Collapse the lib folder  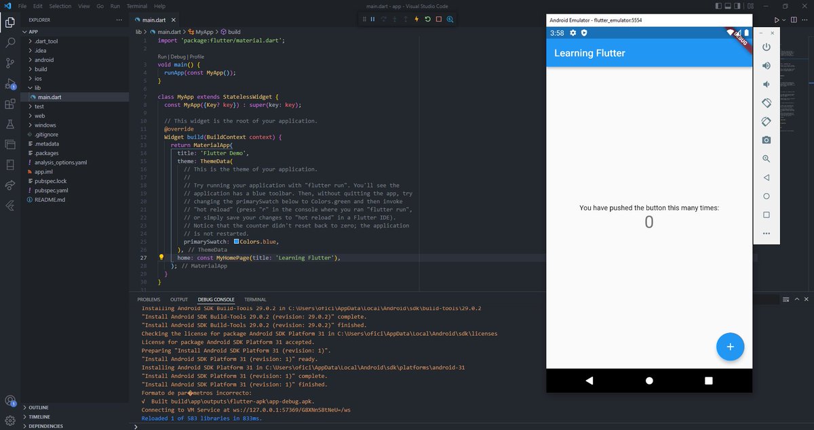[x=75, y=87]
